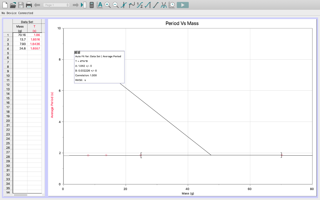Collapse the Auto Fit statistics box
The height and width of the screenshot is (200, 320).
tap(79, 52)
